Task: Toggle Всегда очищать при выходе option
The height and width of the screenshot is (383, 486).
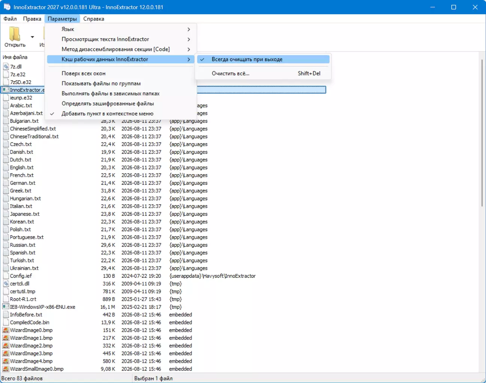Action: (x=263, y=59)
